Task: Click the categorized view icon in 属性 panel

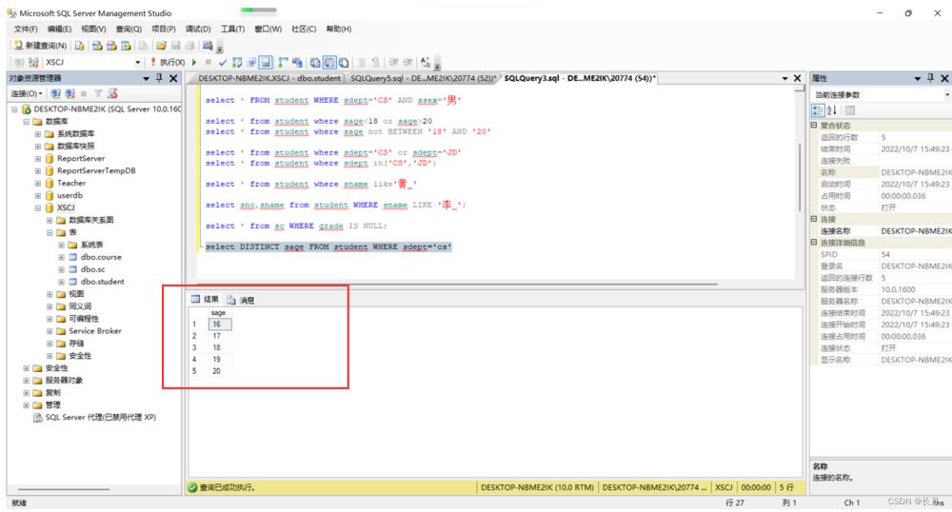Action: [x=817, y=110]
